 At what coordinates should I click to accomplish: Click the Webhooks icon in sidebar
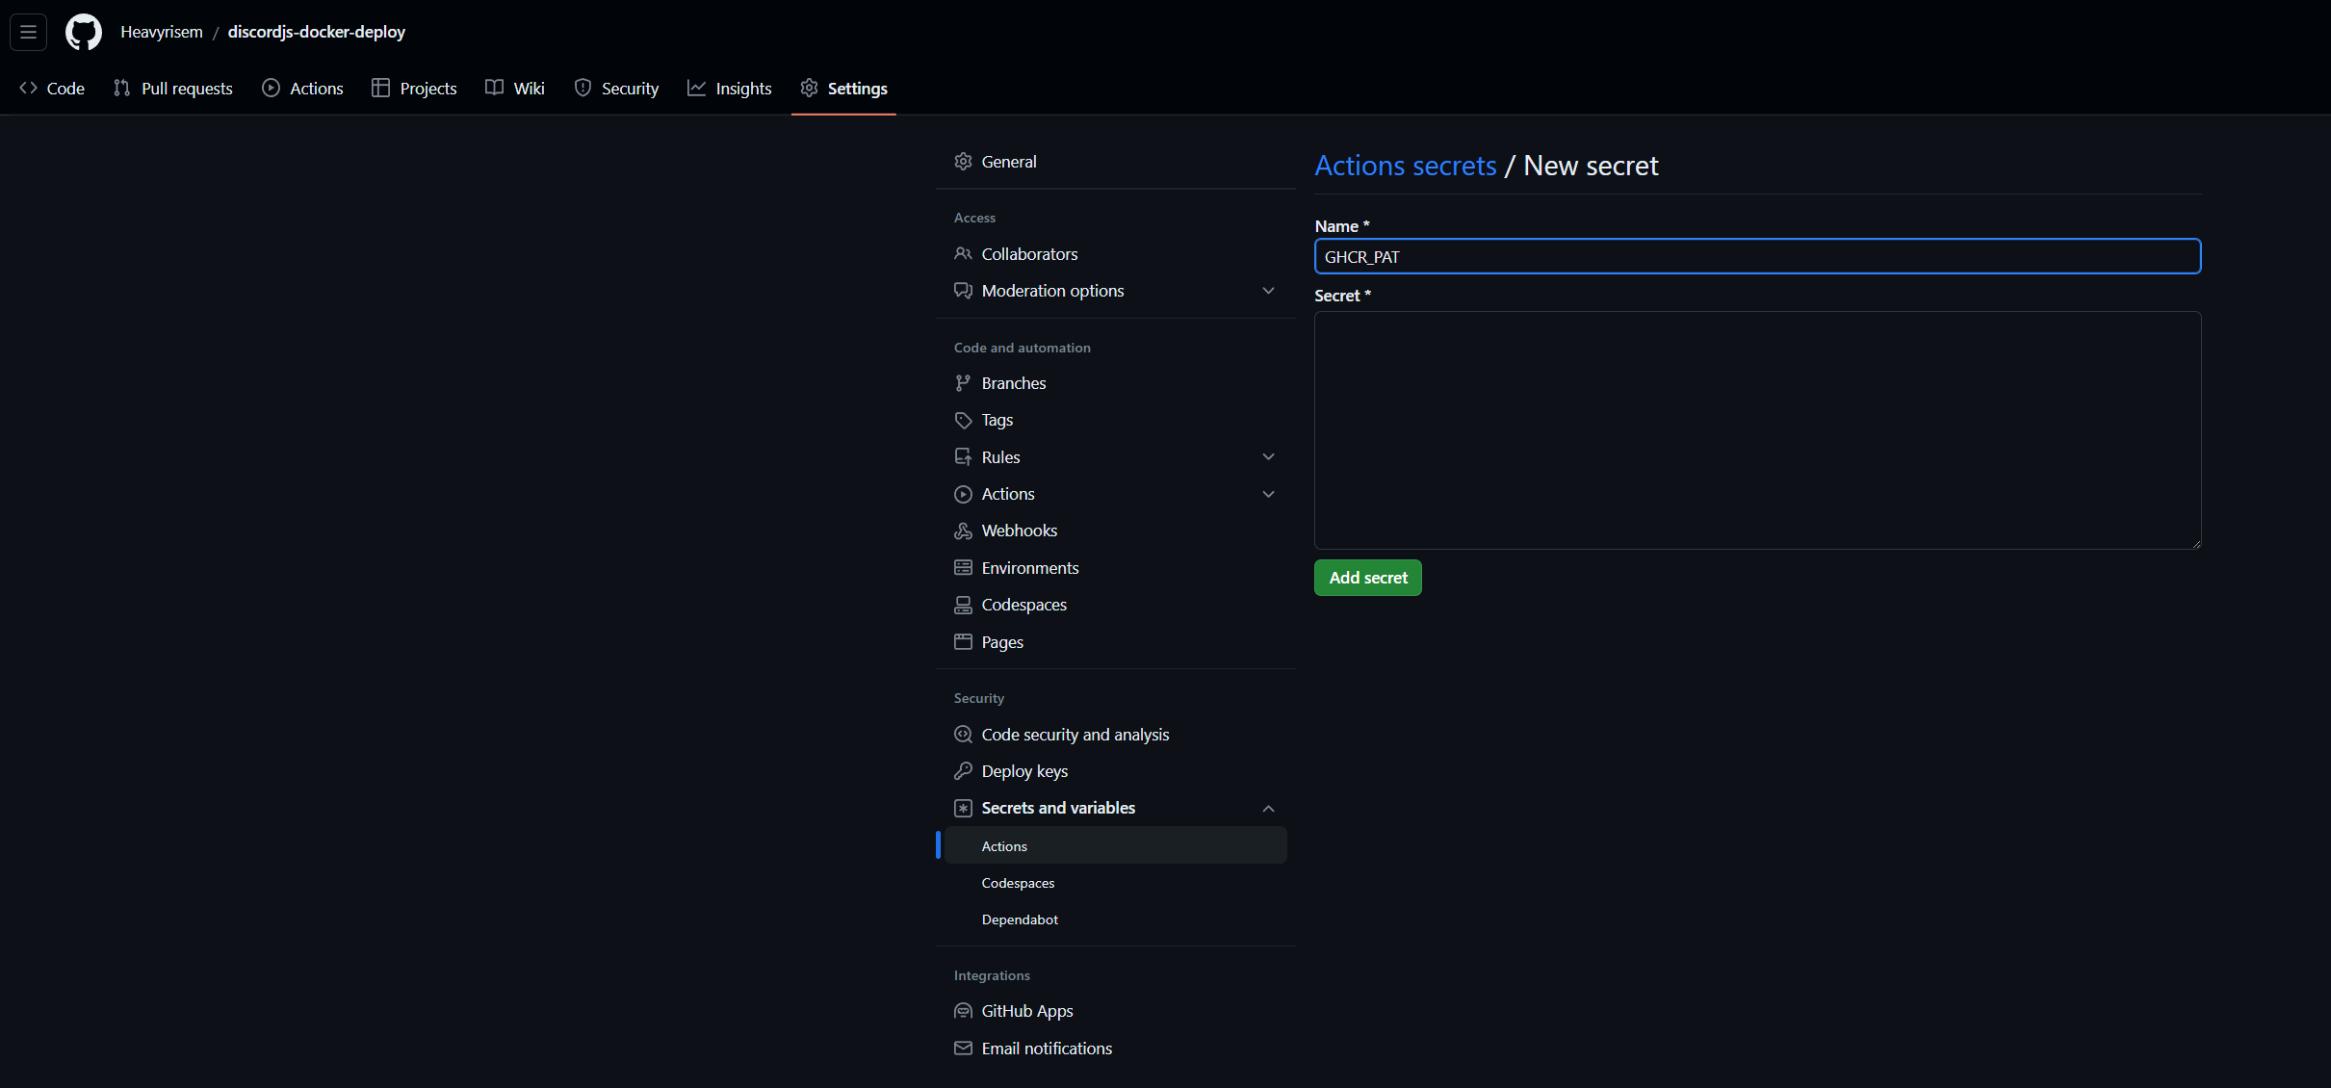(963, 531)
